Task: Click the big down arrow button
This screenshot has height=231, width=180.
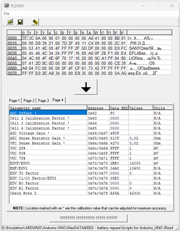Action: [x=86, y=87]
